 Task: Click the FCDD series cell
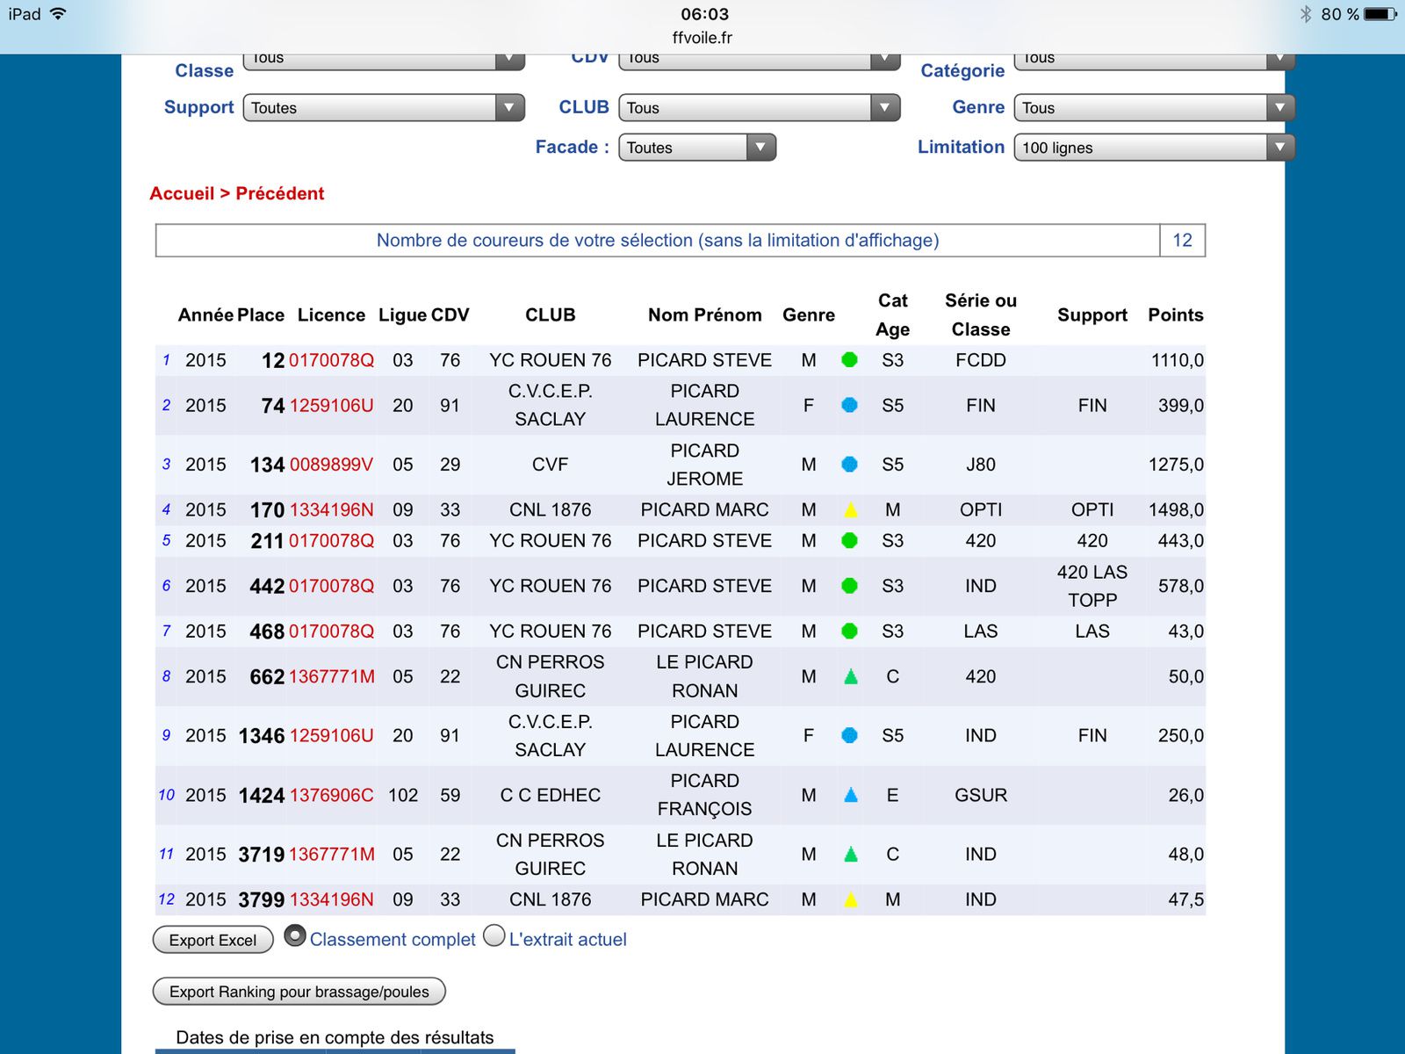click(x=981, y=360)
